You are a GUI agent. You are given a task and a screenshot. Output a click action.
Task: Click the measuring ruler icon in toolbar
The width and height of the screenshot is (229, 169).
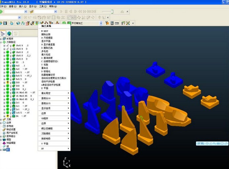tap(117, 23)
